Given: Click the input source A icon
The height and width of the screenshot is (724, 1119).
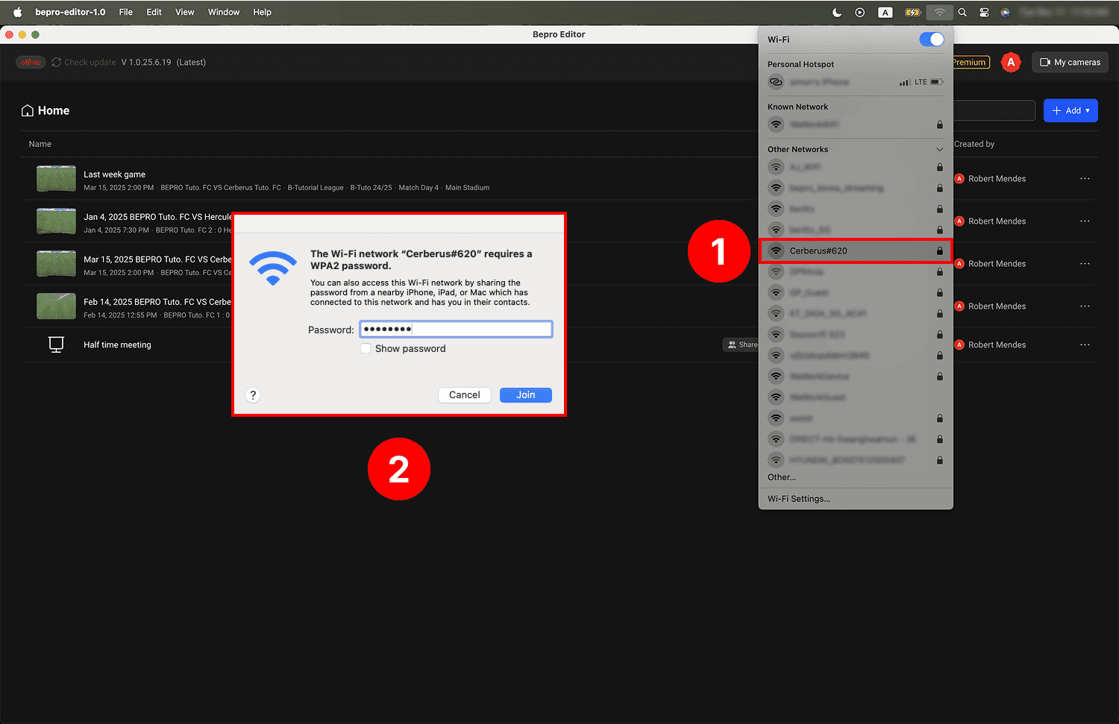Looking at the screenshot, I should point(885,12).
